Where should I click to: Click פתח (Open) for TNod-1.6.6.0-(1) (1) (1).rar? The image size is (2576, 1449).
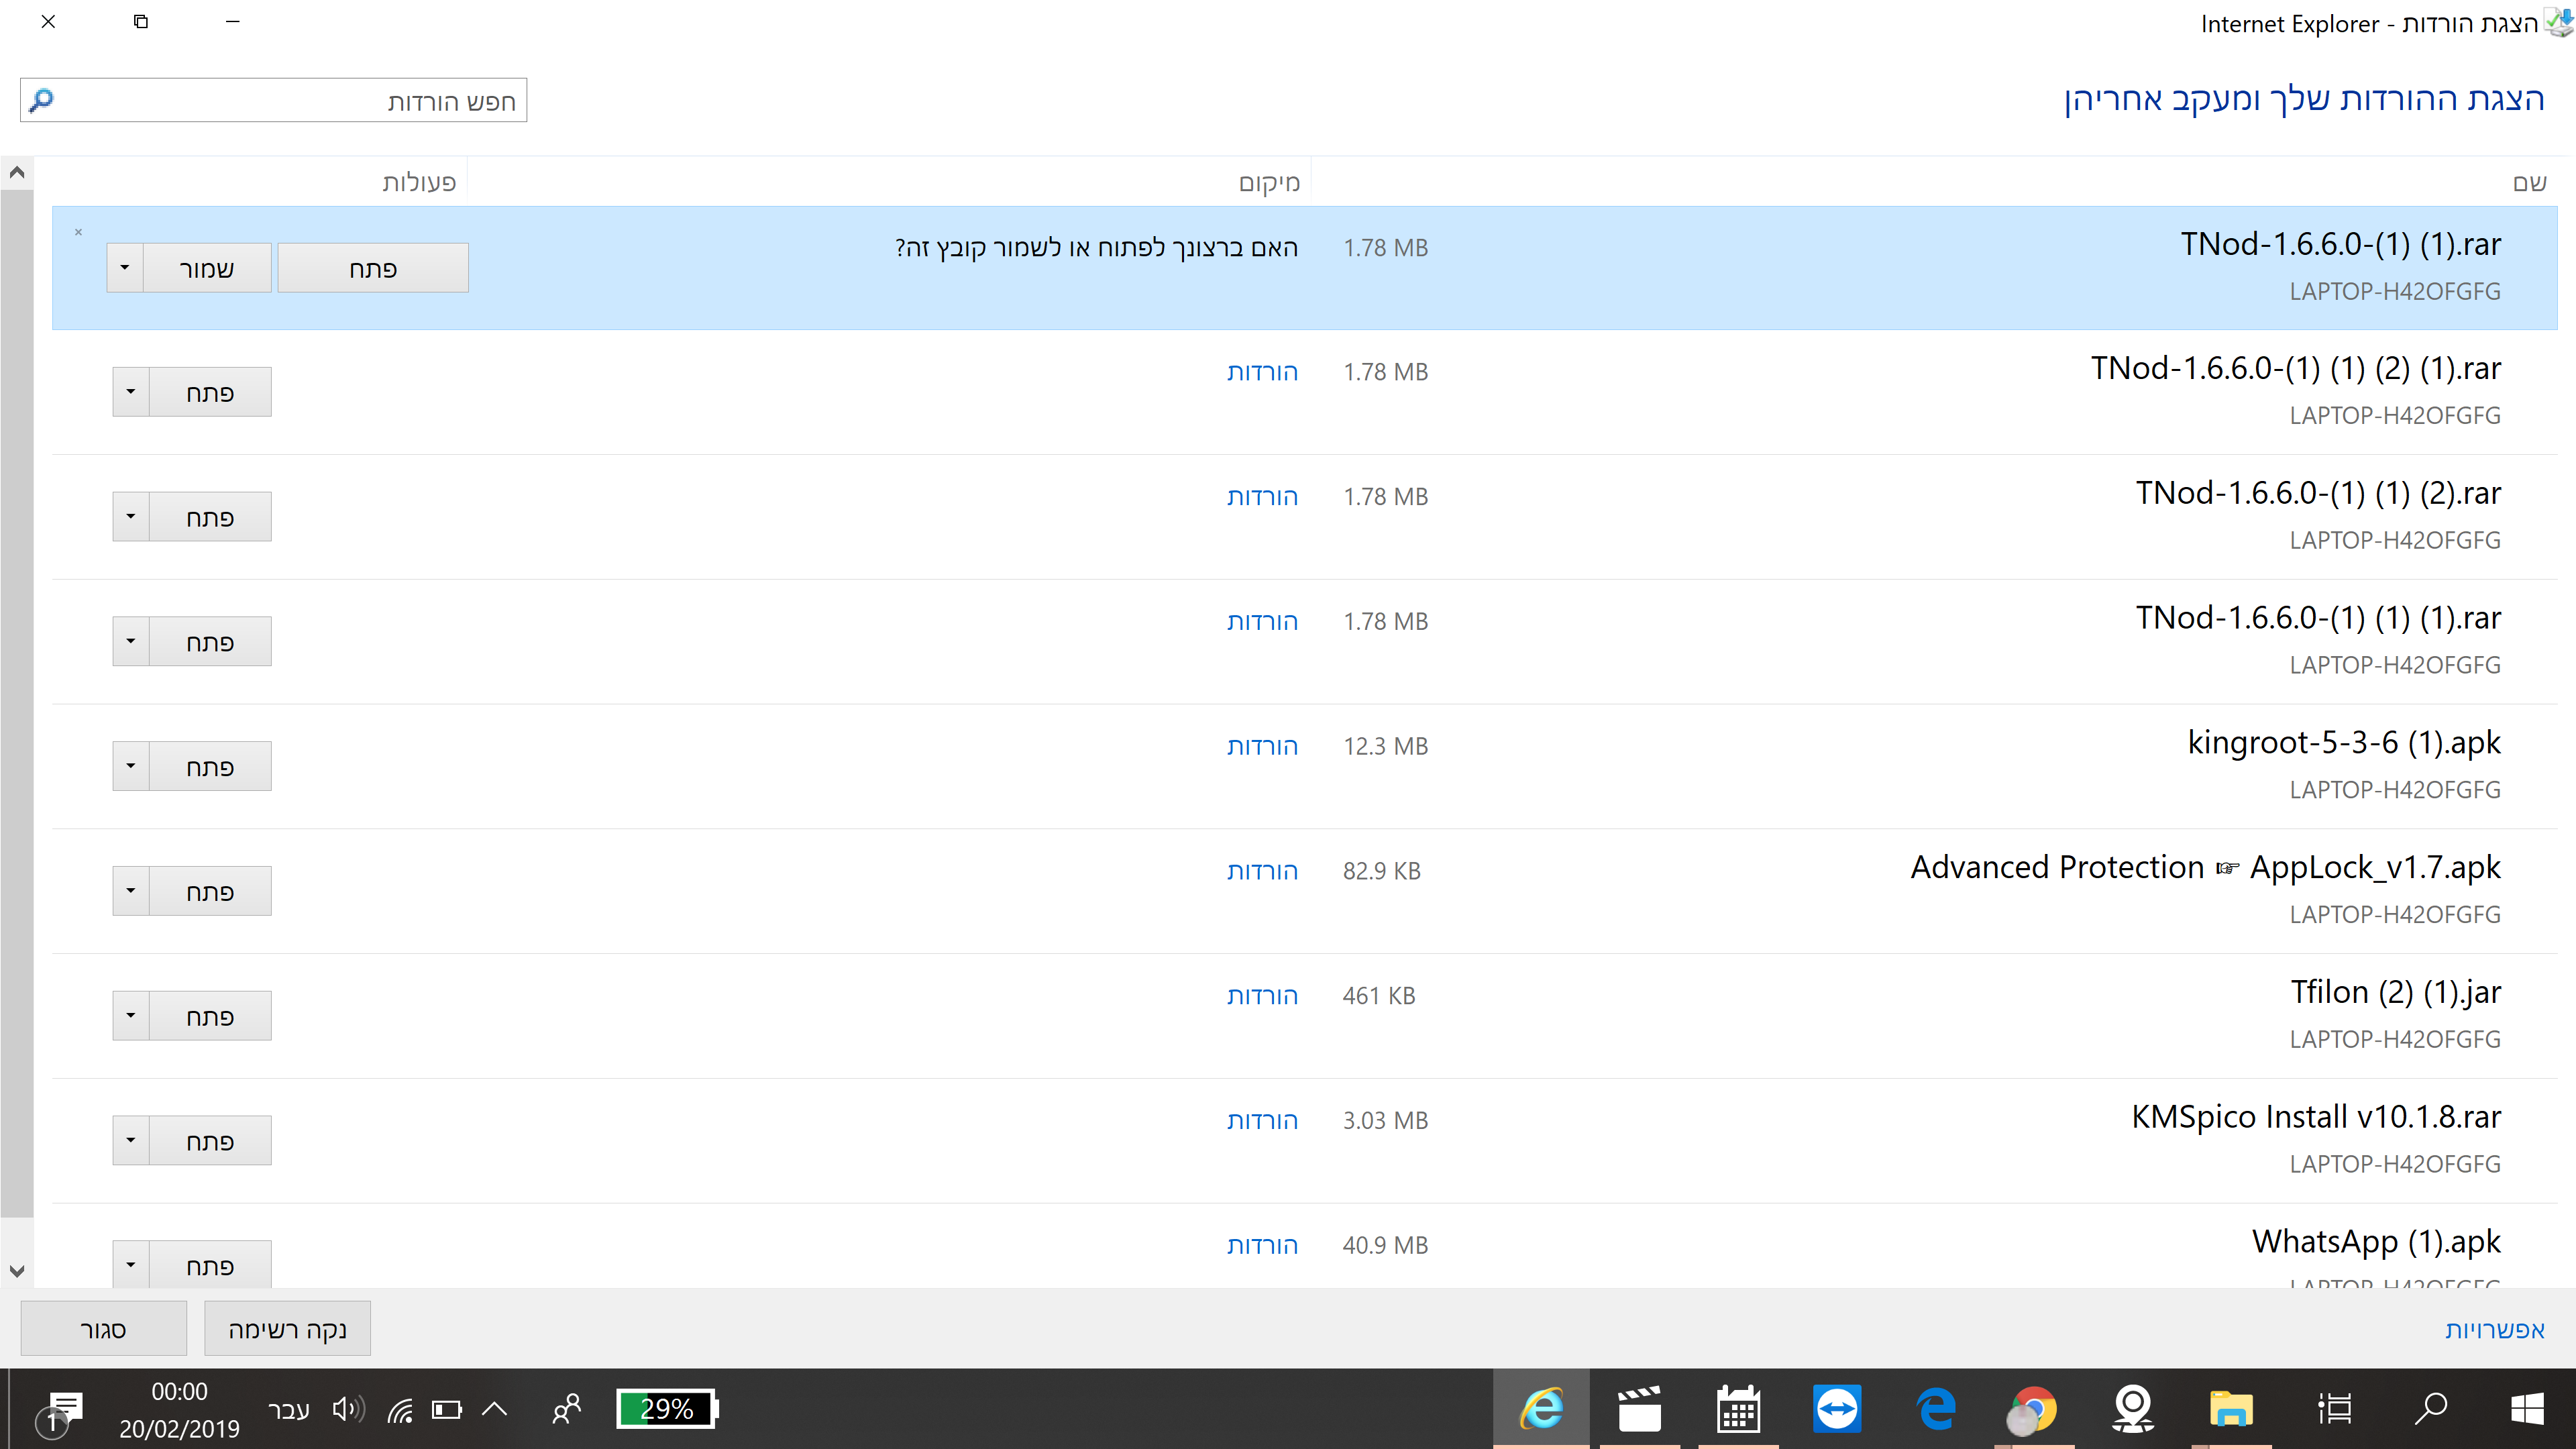pyautogui.click(x=210, y=641)
